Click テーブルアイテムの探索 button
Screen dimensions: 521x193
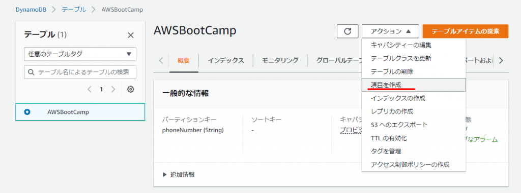click(x=466, y=31)
